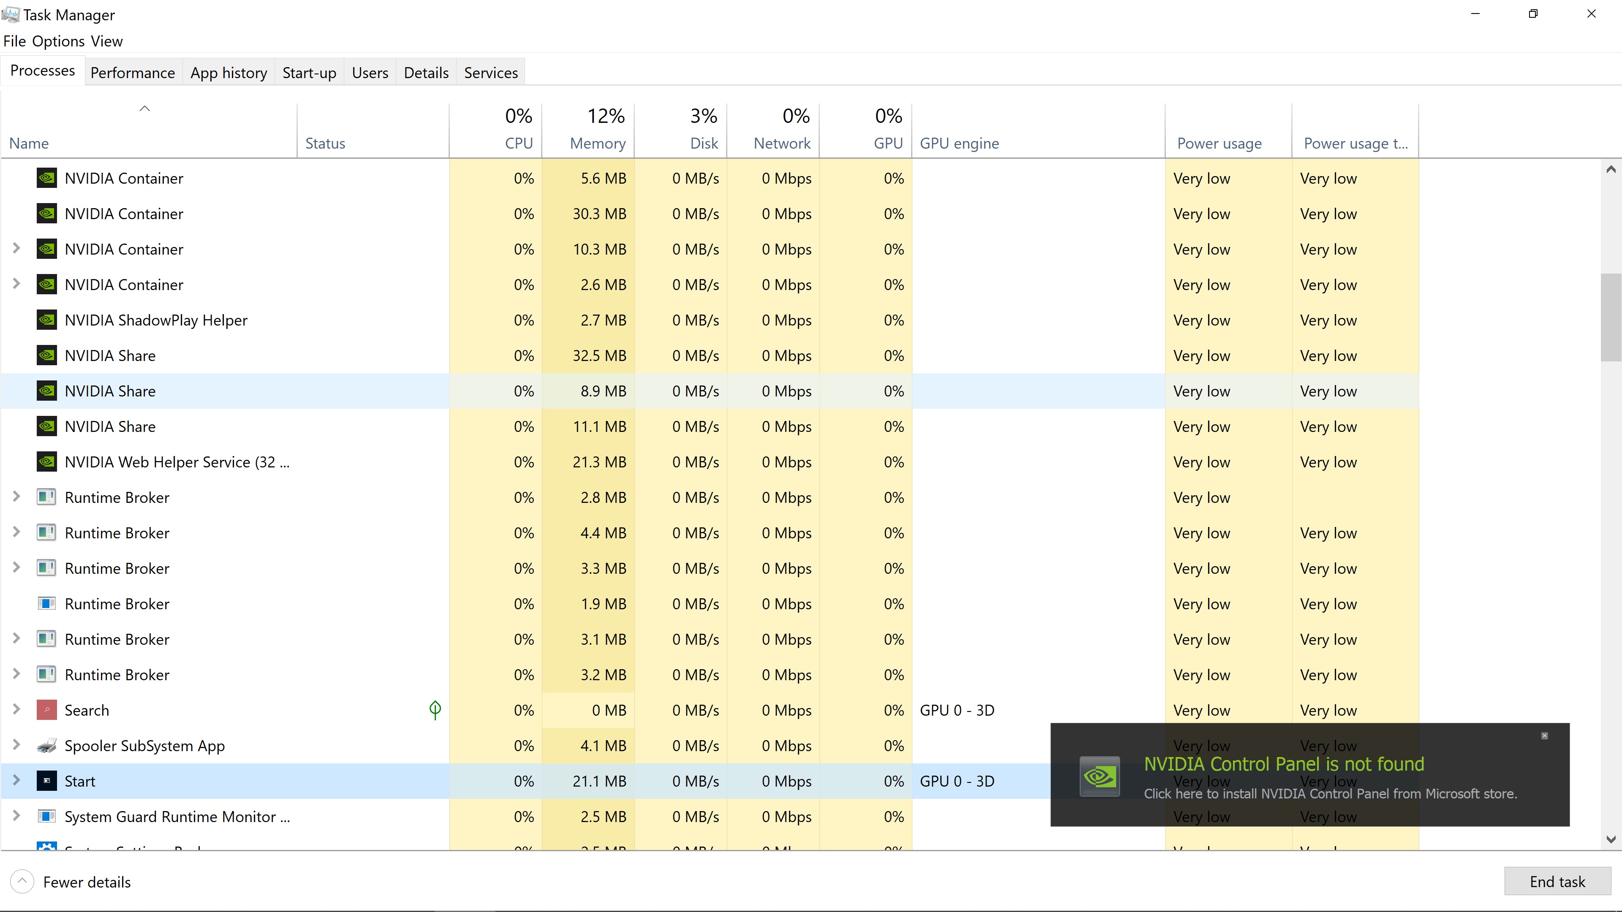Open the Options menu
The height and width of the screenshot is (912, 1622).
click(58, 41)
